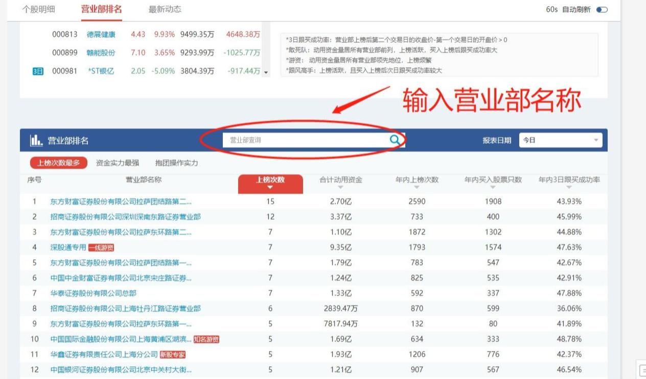This screenshot has width=646, height=379.
Task: Click into the 营业部查询 search field
Action: pyautogui.click(x=306, y=140)
